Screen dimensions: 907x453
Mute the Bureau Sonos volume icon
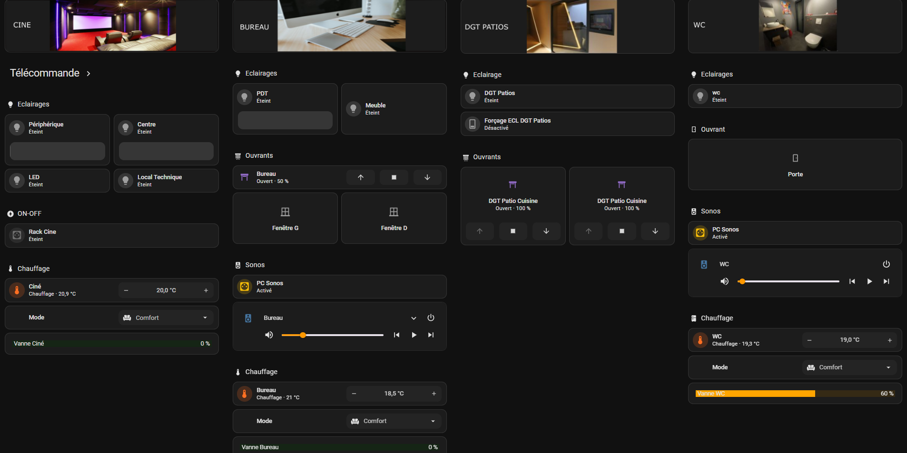(269, 335)
